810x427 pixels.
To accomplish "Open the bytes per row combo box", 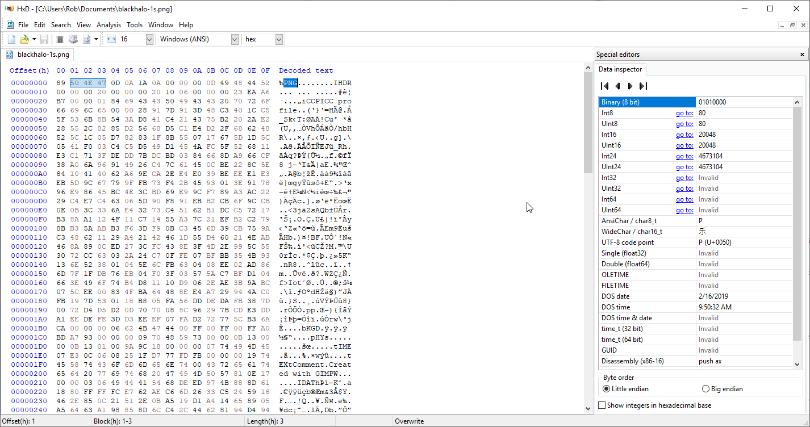I will point(136,39).
